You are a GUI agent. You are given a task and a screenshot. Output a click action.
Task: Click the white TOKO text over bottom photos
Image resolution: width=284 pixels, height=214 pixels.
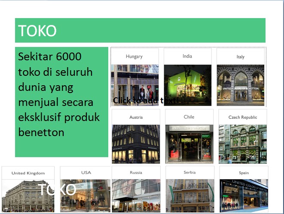57,189
